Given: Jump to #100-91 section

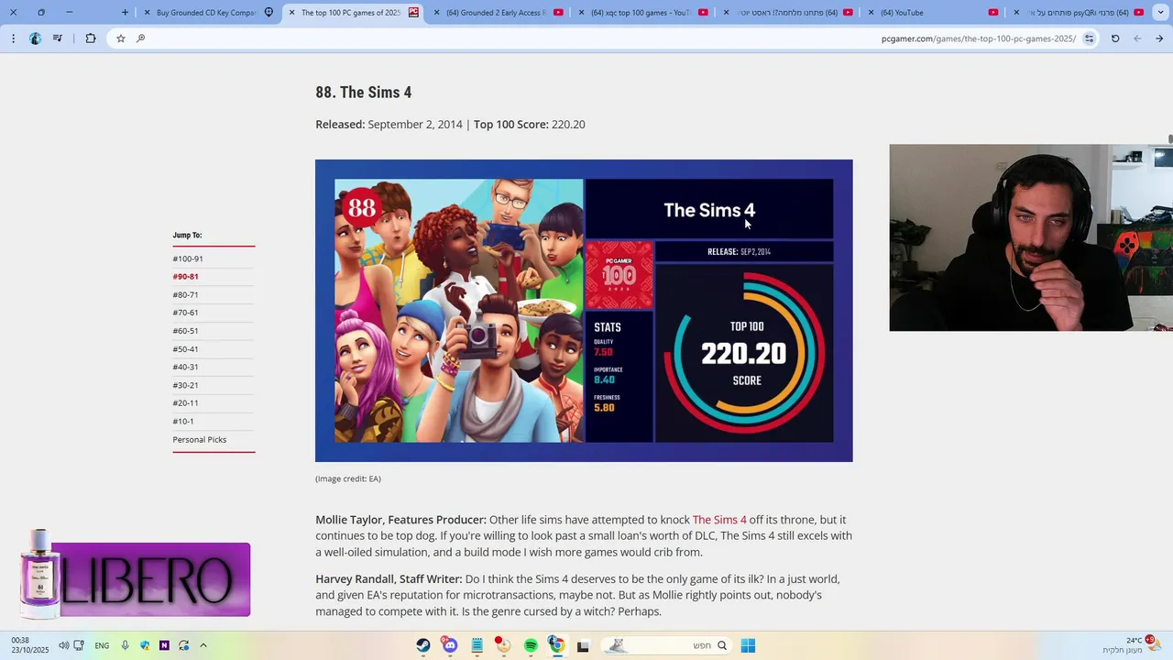Looking at the screenshot, I should (x=188, y=259).
